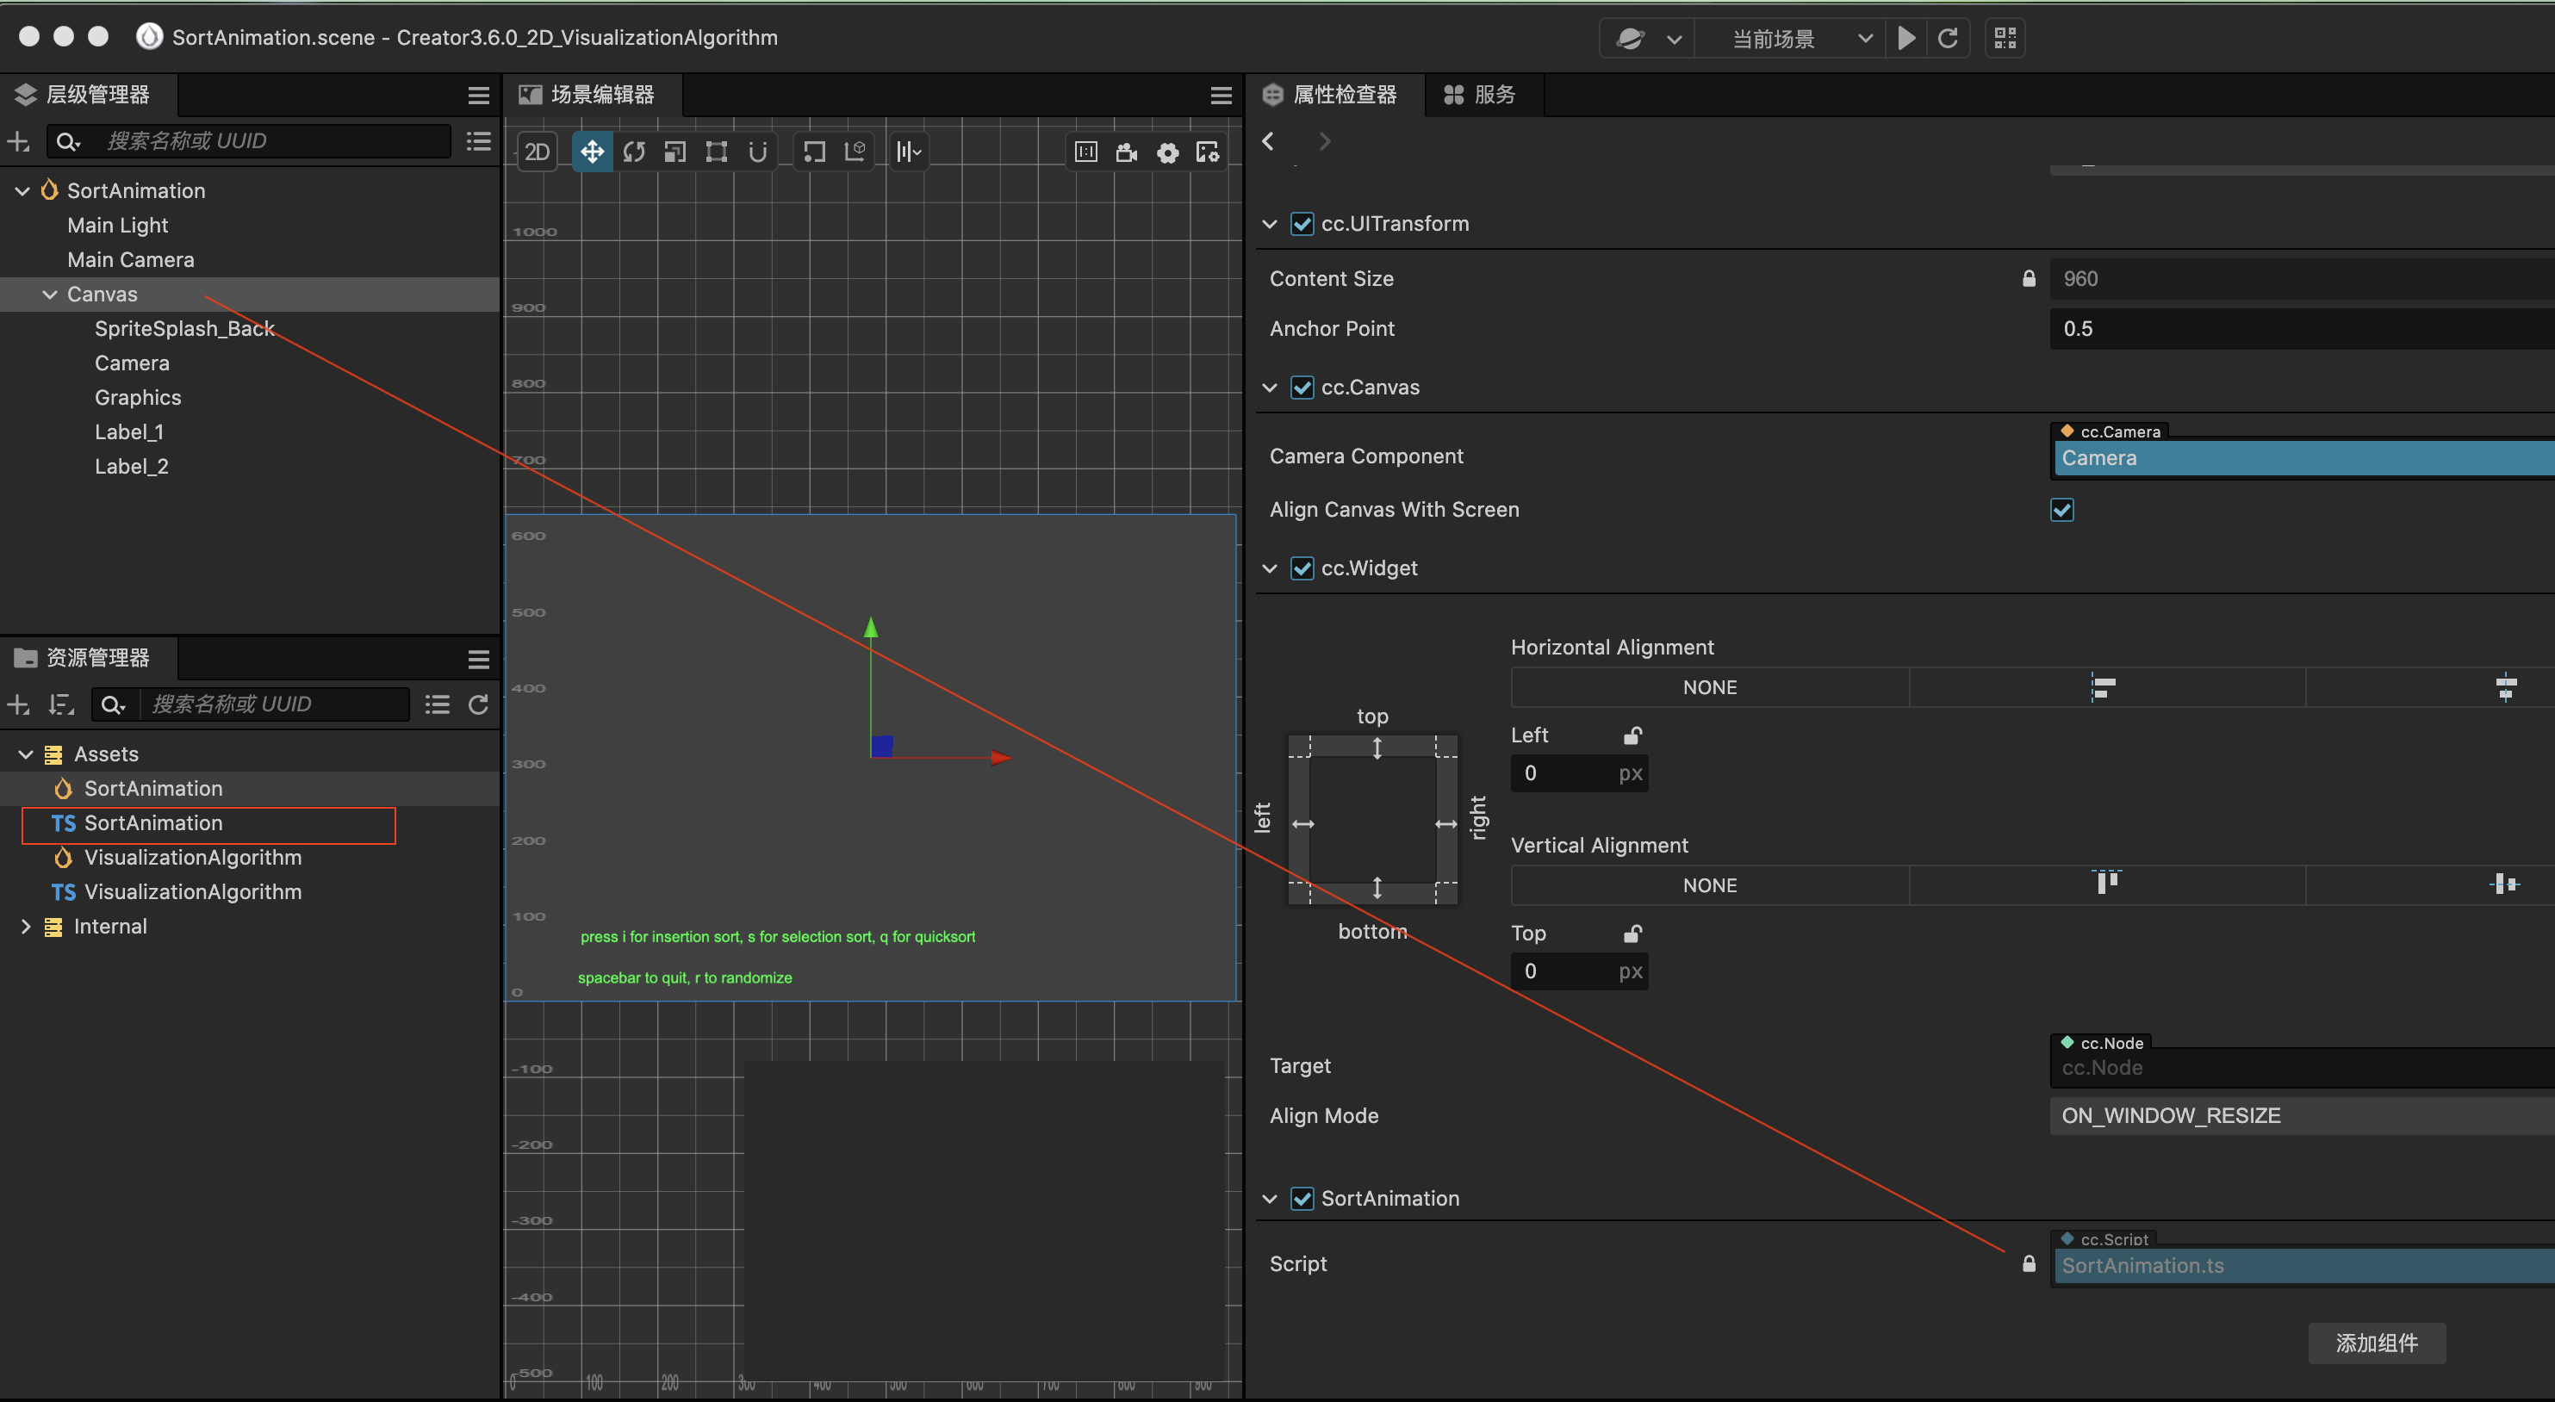Click the Play preview button
This screenshot has width=2555, height=1402.
click(1905, 38)
